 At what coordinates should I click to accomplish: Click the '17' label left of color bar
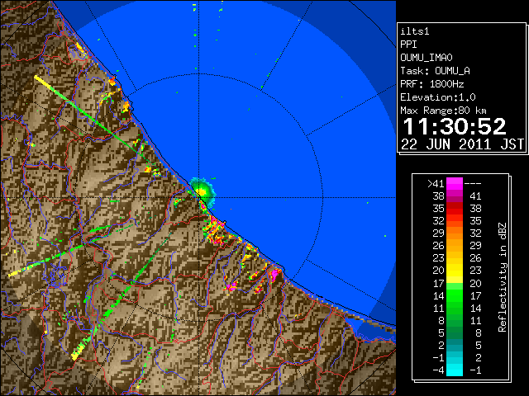tap(438, 283)
